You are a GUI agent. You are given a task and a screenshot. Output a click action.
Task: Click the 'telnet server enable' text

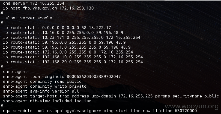coord(28,18)
